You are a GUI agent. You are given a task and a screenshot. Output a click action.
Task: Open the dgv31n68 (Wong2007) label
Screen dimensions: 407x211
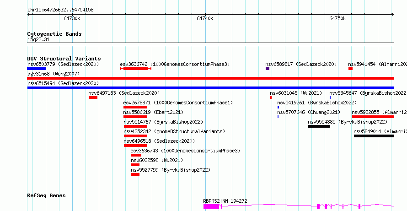[54, 74]
